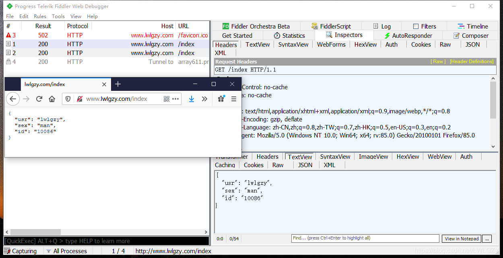This screenshot has width=503, height=258.
Task: Open the AutoResponder tab
Action: tap(408, 35)
